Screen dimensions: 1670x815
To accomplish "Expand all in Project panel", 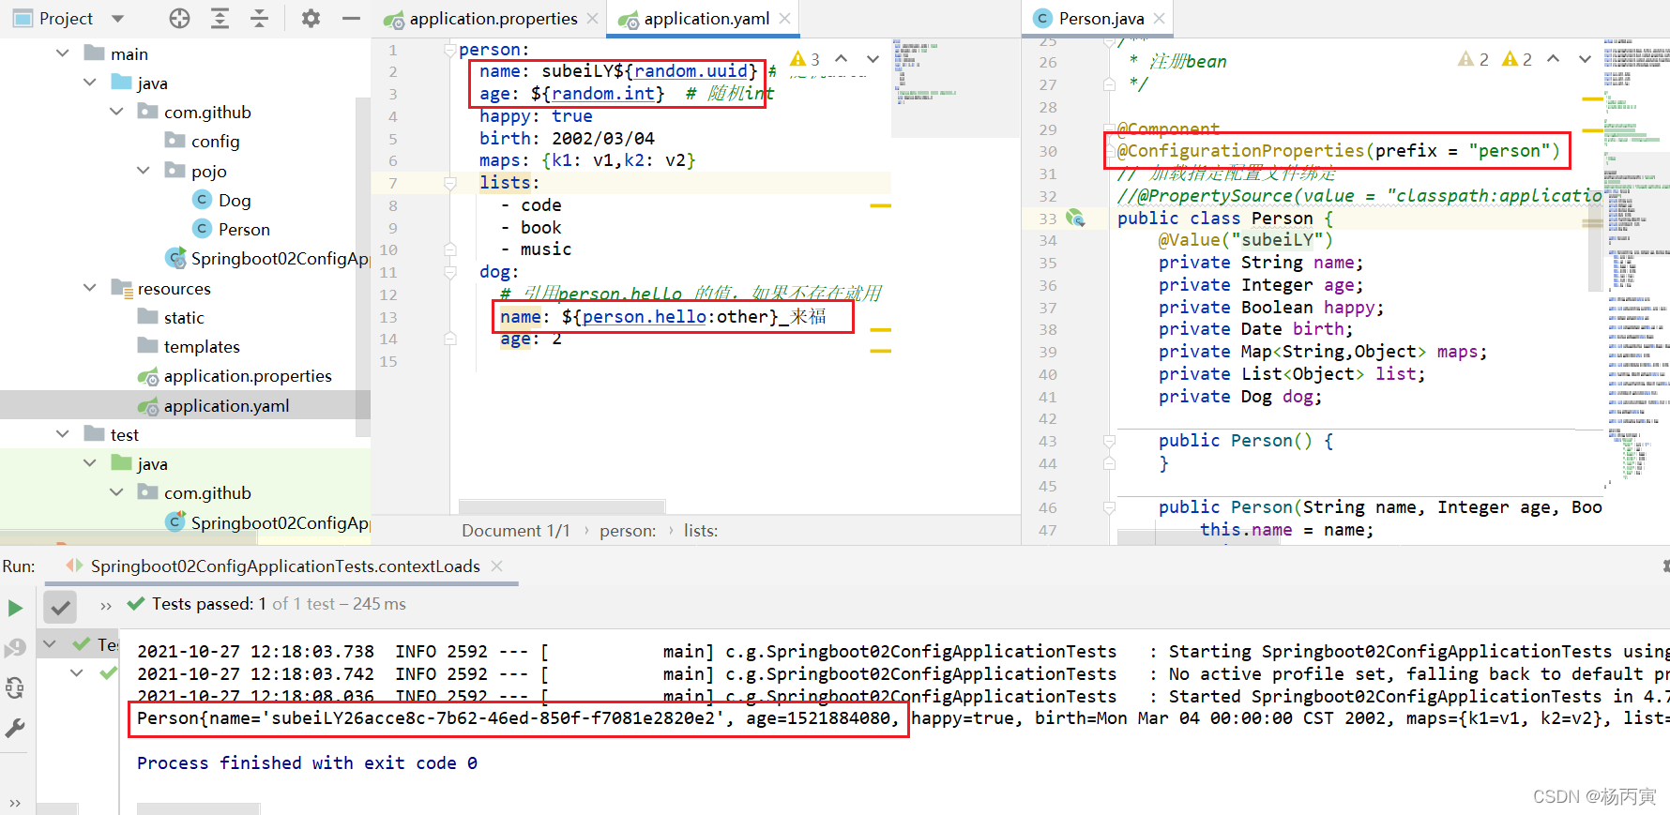I will coord(220,18).
